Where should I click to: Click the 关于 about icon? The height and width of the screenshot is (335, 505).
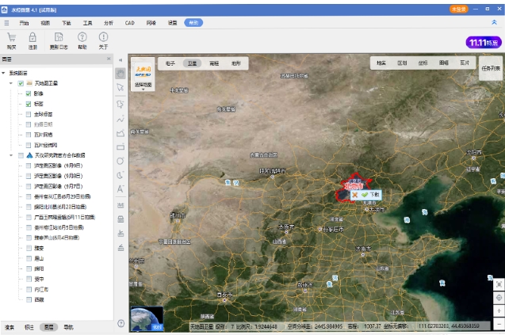[103, 40]
